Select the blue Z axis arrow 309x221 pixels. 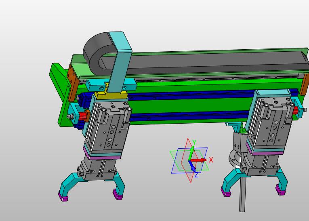pyautogui.click(x=193, y=166)
